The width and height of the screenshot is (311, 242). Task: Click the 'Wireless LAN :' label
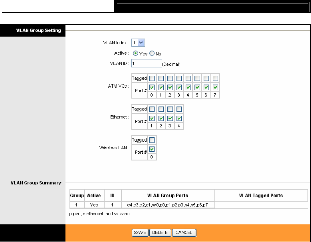click(114, 148)
